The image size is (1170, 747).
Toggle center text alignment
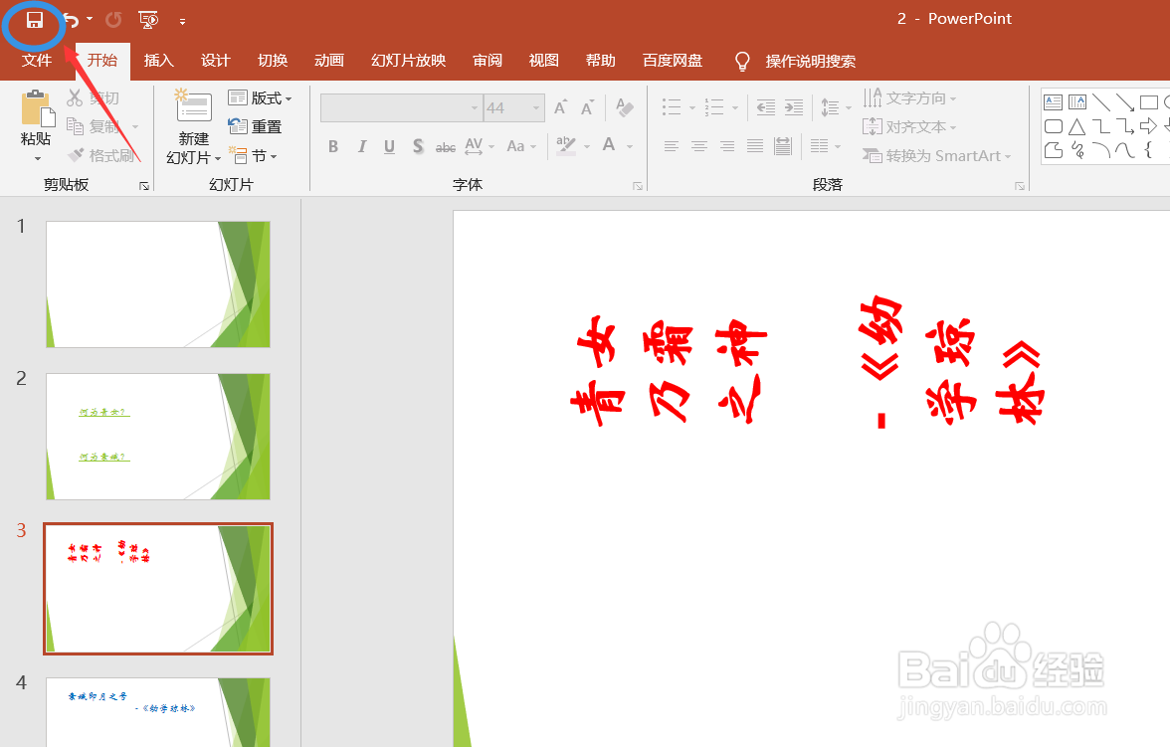[x=699, y=146]
